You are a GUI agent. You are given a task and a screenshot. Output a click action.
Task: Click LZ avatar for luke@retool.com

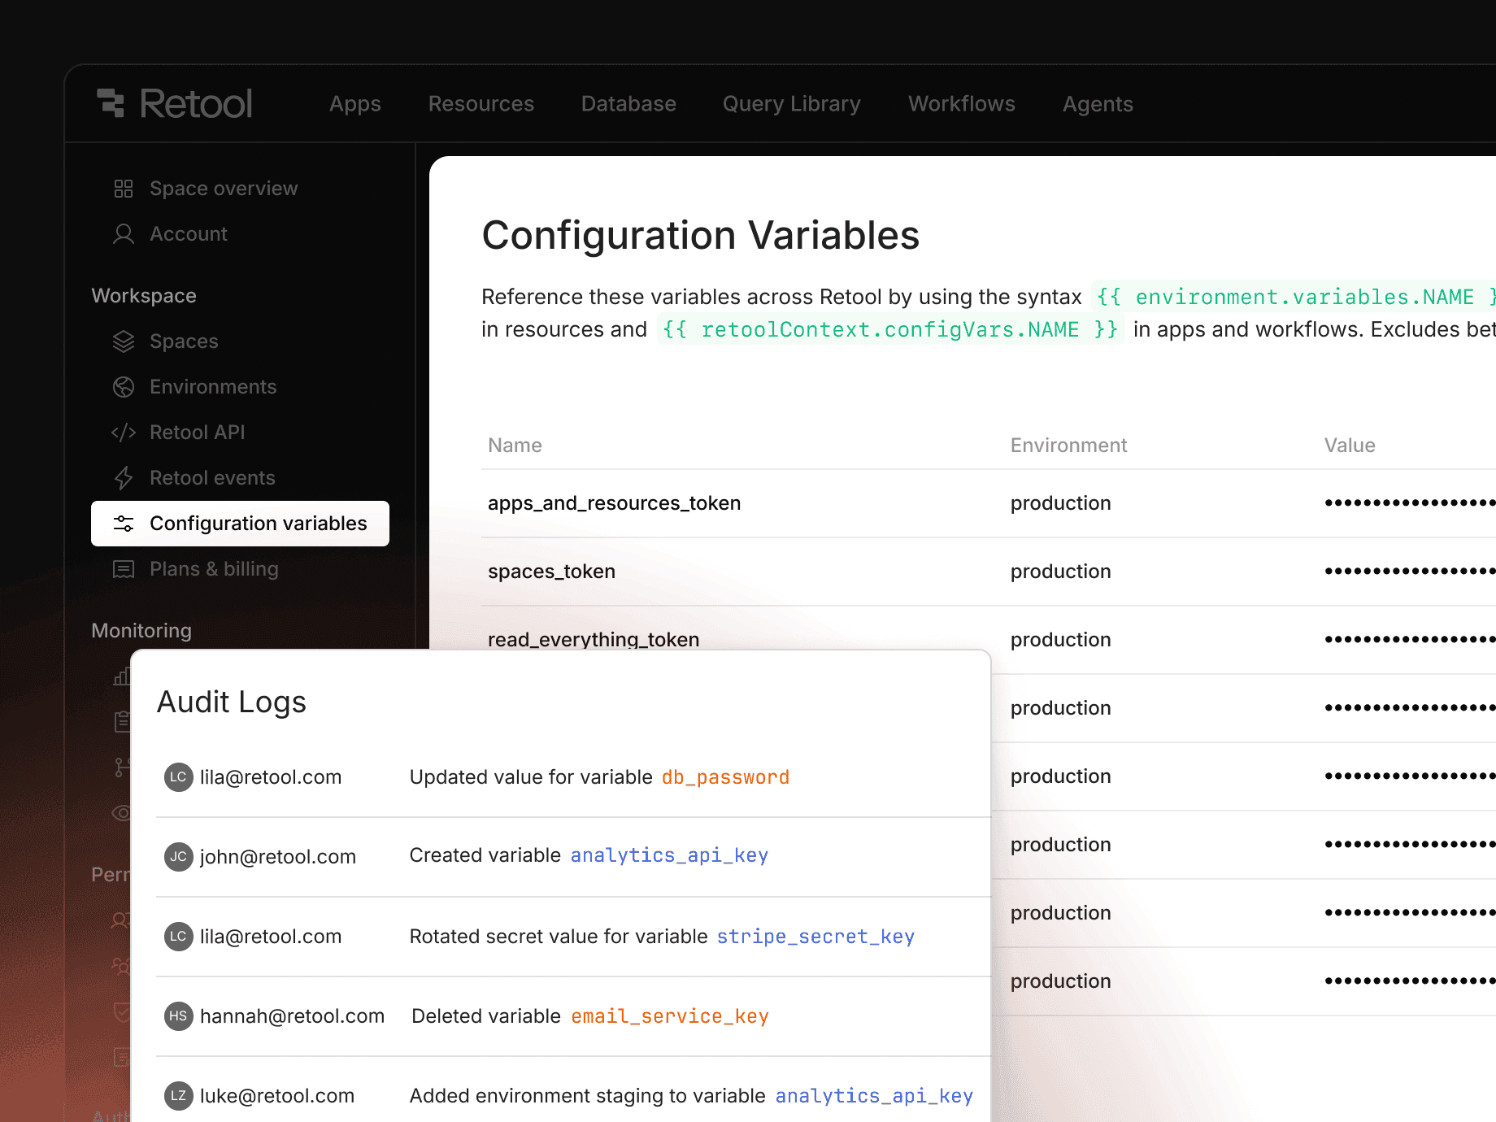pos(178,1096)
